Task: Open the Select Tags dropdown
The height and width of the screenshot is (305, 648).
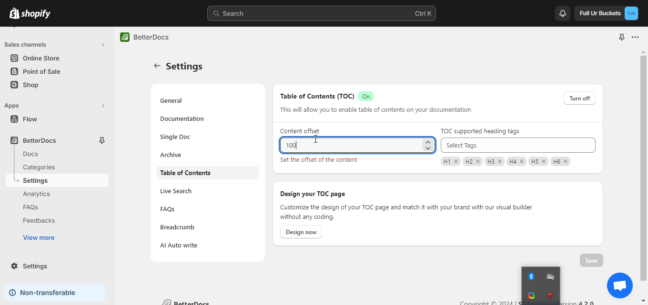Action: coord(517,145)
